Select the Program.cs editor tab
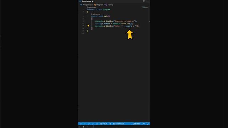 click(x=86, y=1)
